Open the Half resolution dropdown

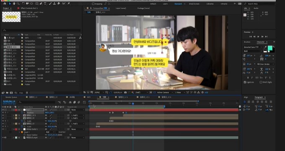pos(141,92)
